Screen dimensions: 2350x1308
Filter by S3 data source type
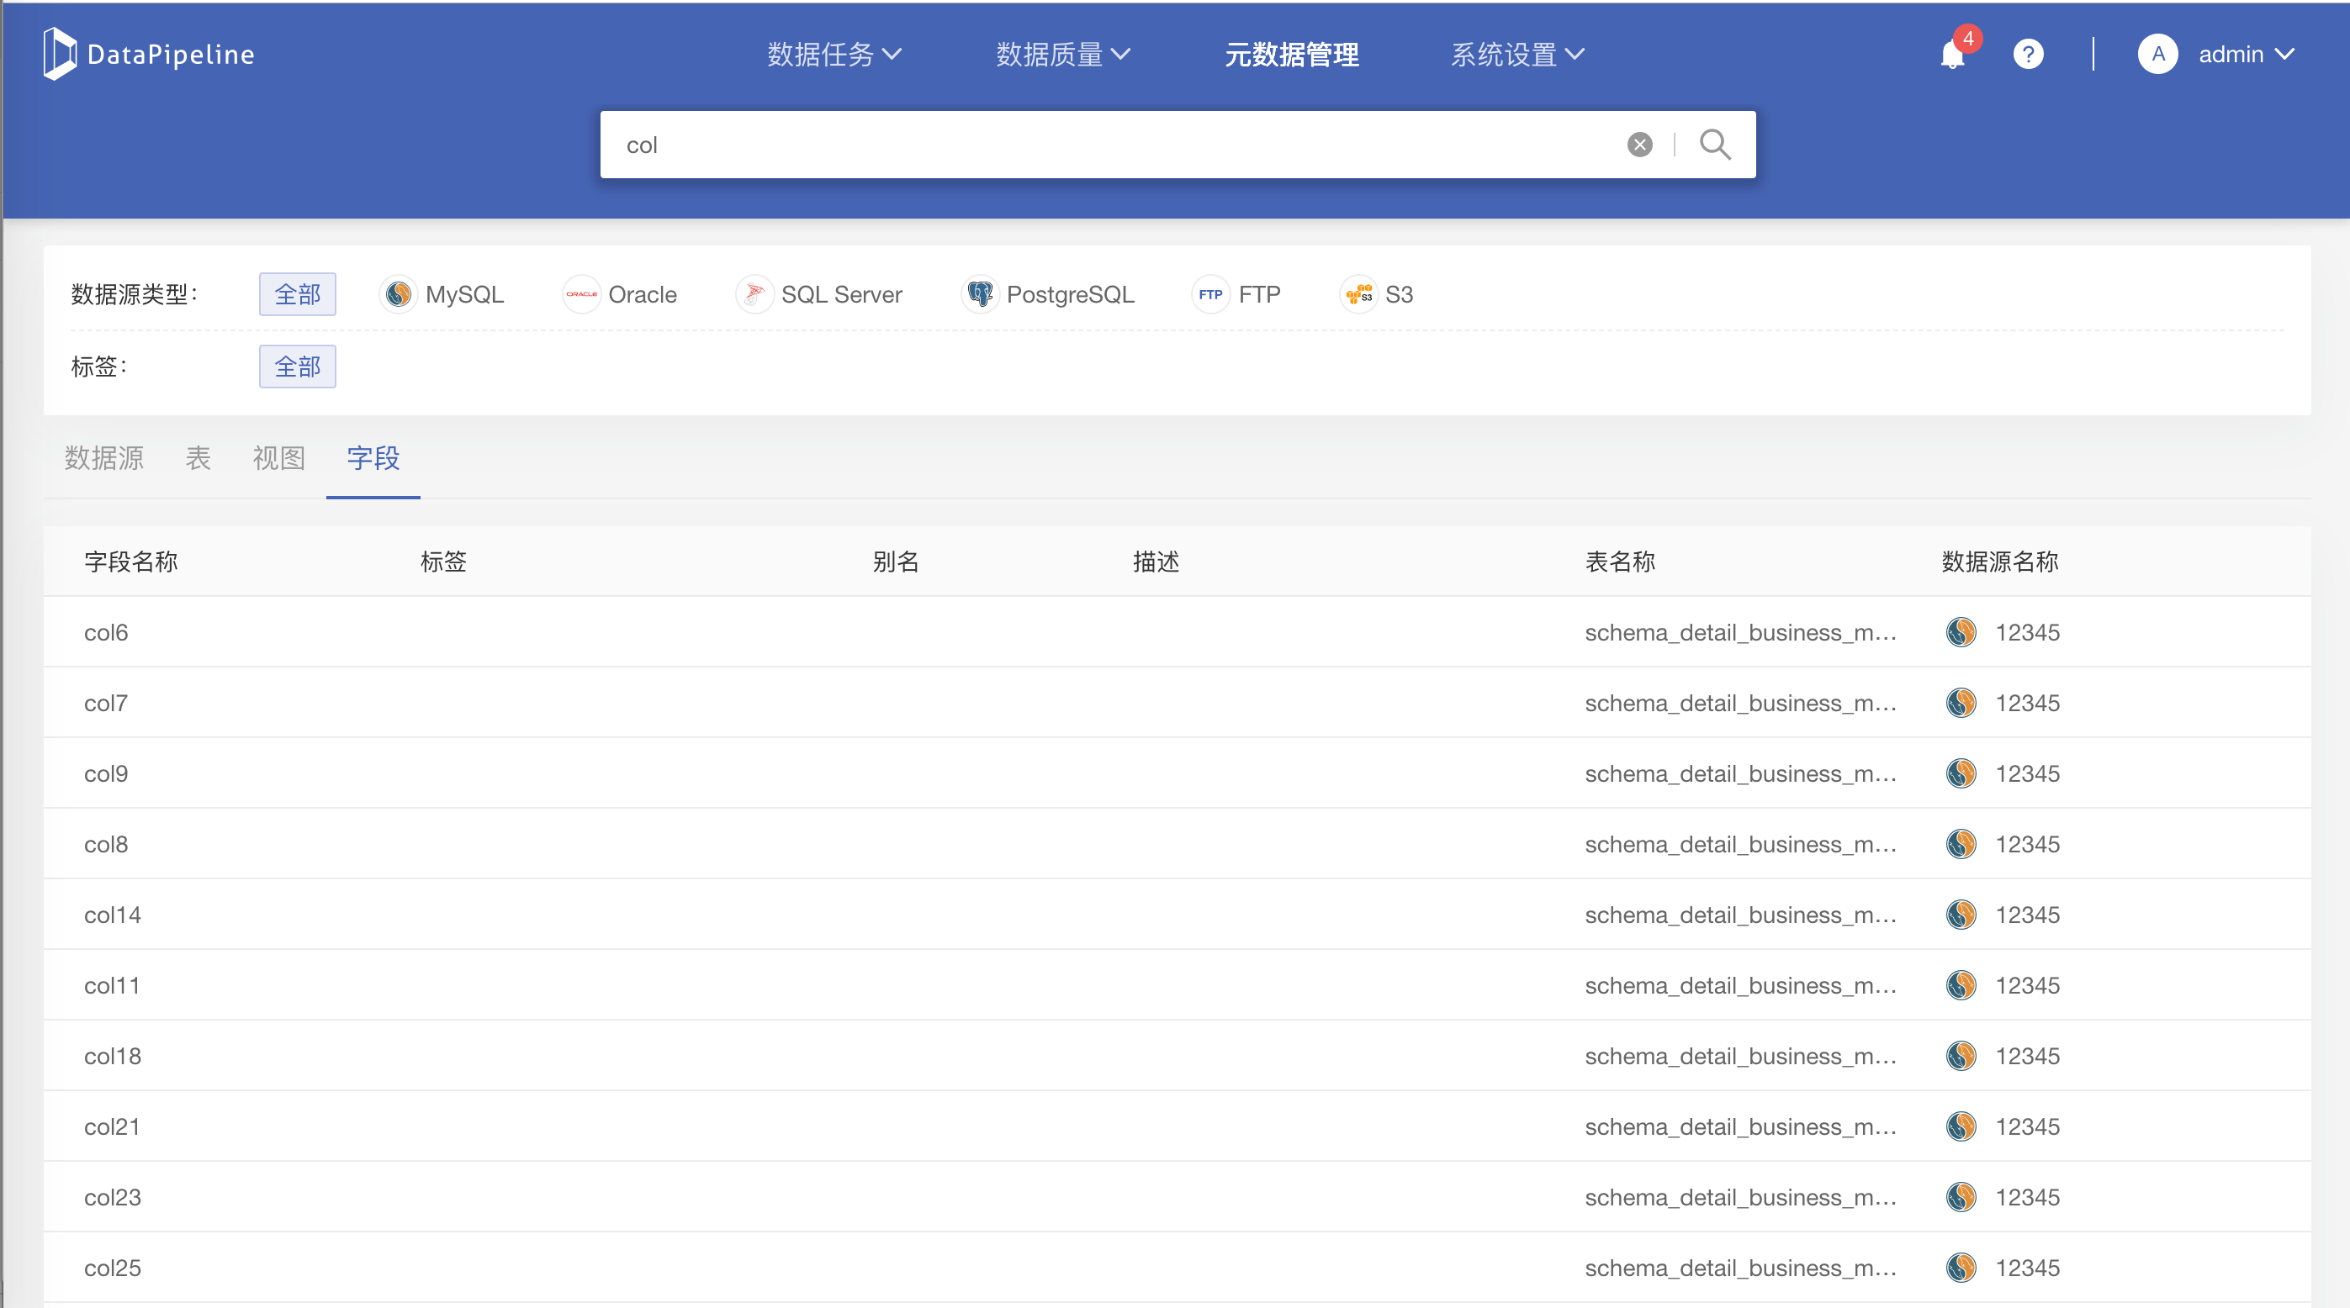coord(1377,294)
